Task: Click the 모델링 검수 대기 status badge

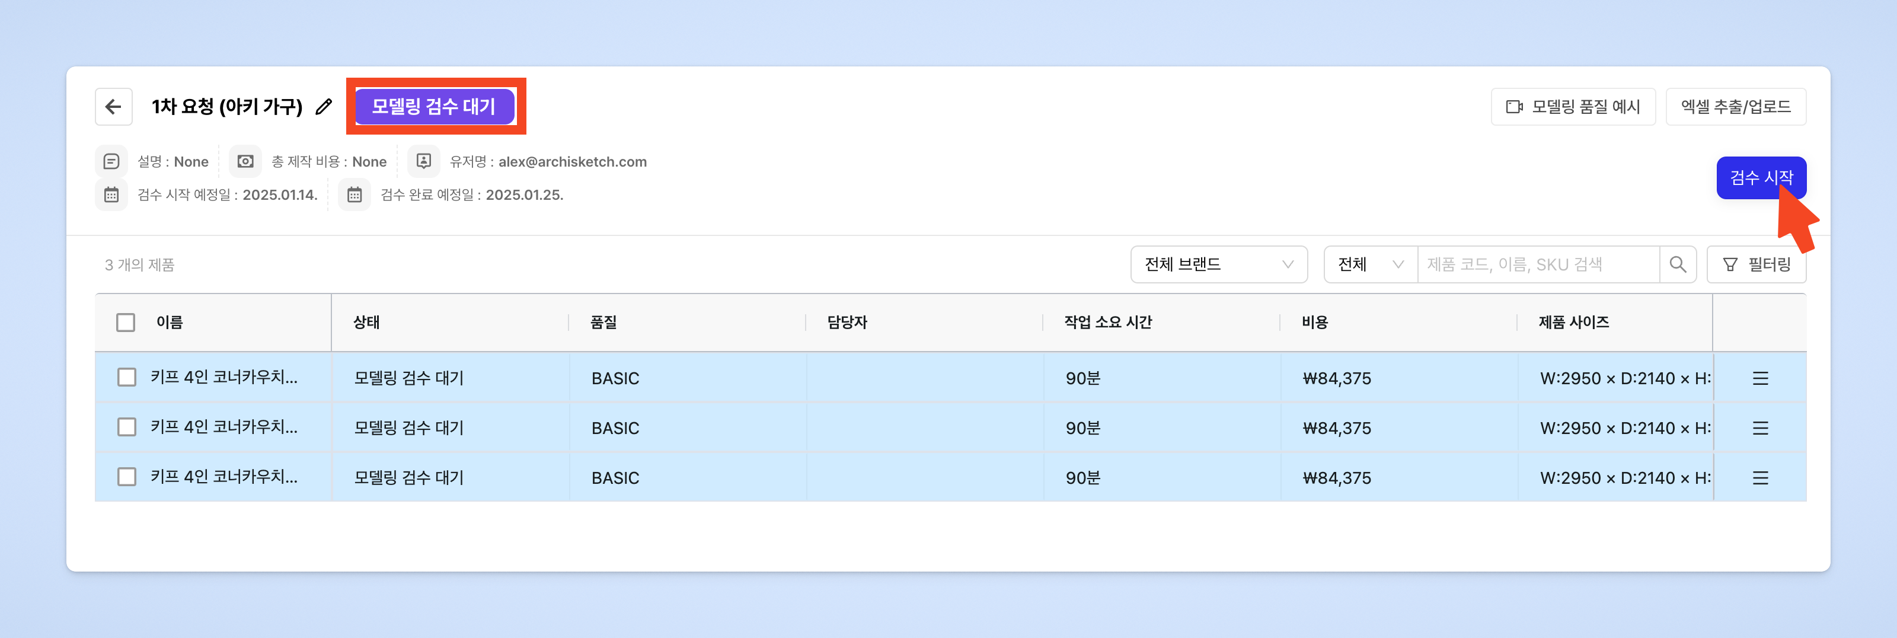Action: pos(434,107)
